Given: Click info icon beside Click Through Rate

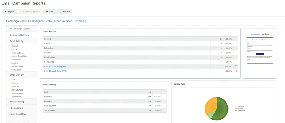Looking at the screenshot, I should click(236, 71).
